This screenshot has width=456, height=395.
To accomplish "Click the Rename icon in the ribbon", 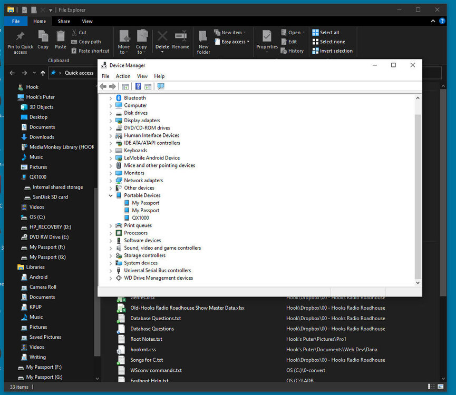I will tap(180, 37).
